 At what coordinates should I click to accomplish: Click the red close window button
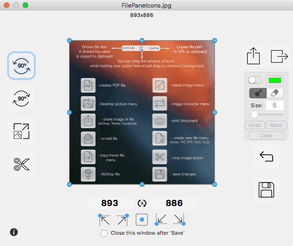coord(7,5)
